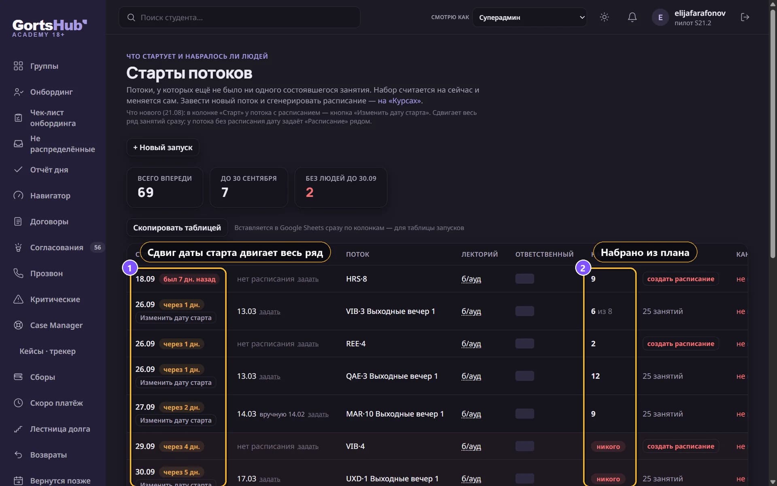The image size is (777, 486).
Task: Click Изменить дату старта for QAE·3
Action: click(176, 383)
